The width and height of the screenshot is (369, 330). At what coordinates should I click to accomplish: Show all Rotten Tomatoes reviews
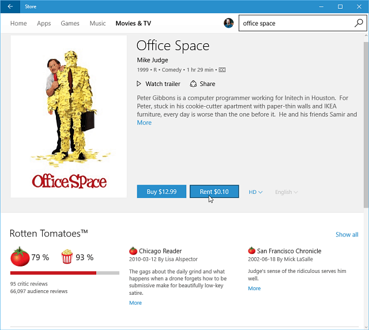(347, 234)
